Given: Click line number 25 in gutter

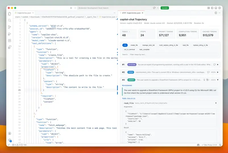Looking at the screenshot, I should pos(20,90).
